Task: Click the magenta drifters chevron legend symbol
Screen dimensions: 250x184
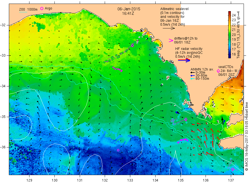Action: point(171,40)
